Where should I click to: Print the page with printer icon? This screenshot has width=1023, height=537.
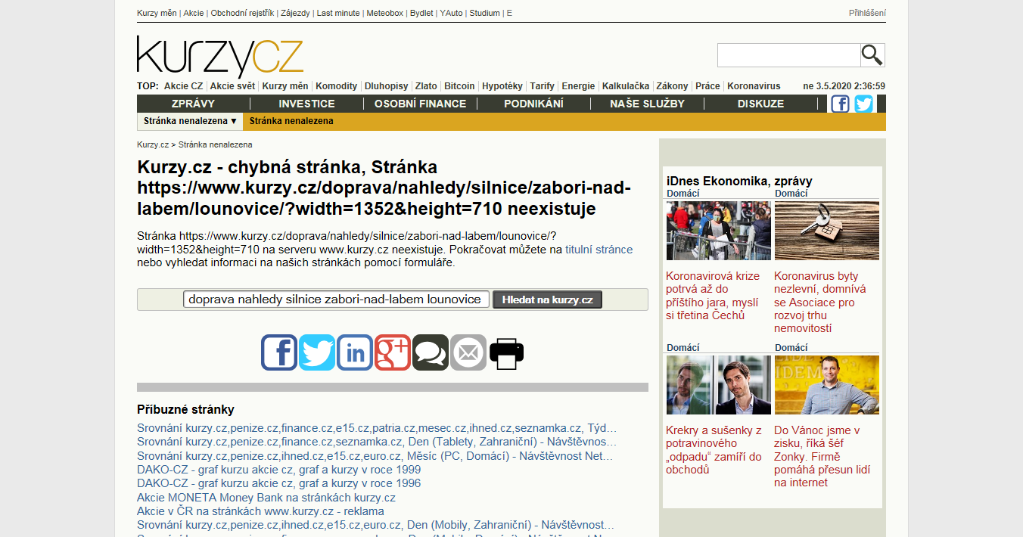[506, 352]
